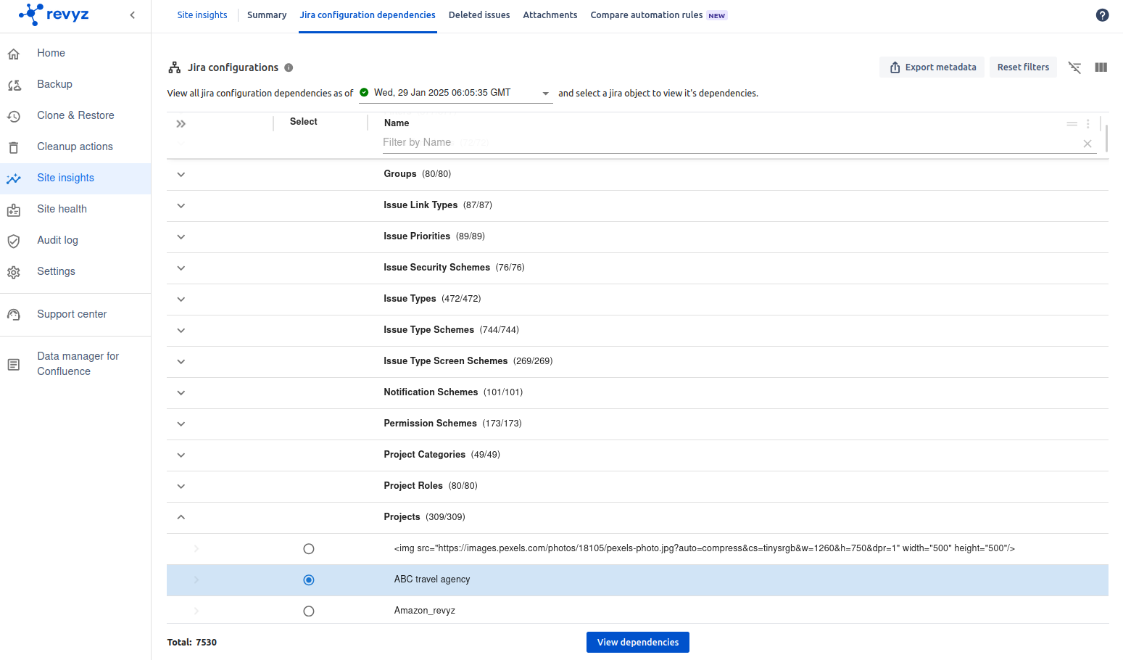The width and height of the screenshot is (1123, 660).
Task: Collapse the sidebar with the chevron arrow
Action: tap(132, 15)
